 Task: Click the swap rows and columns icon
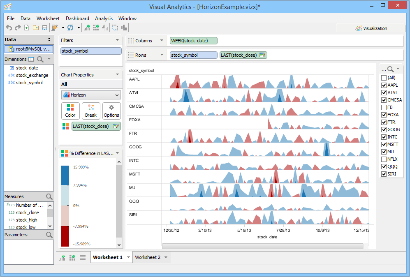115,28
